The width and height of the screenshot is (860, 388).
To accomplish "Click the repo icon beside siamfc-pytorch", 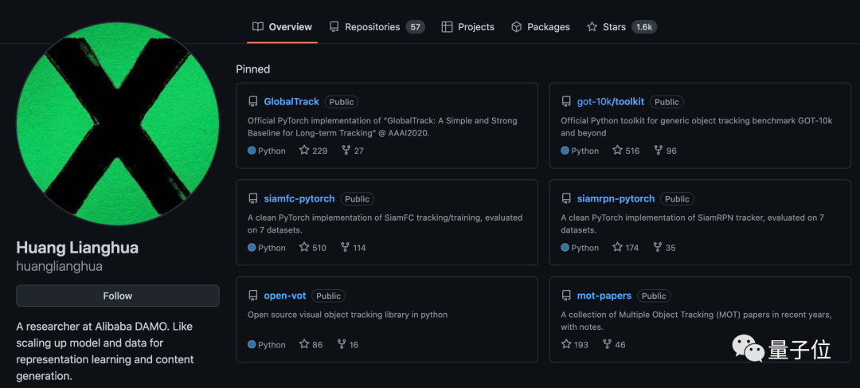I will click(x=253, y=198).
